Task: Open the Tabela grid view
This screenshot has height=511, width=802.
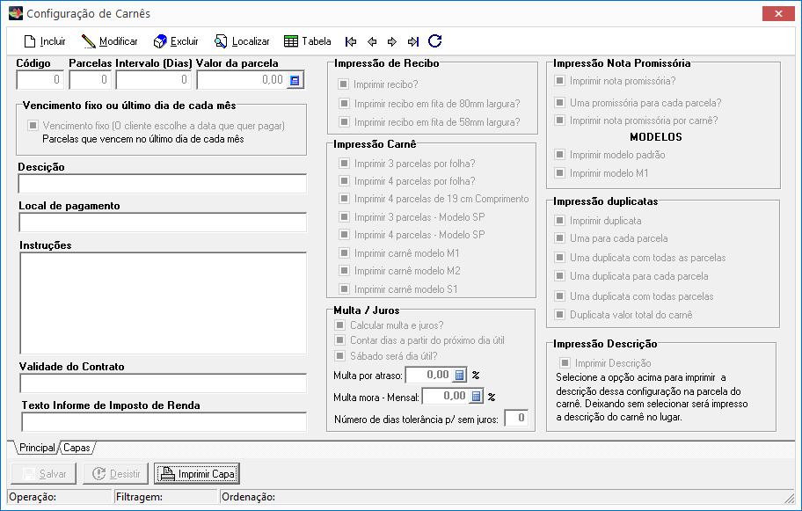Action: (x=291, y=41)
